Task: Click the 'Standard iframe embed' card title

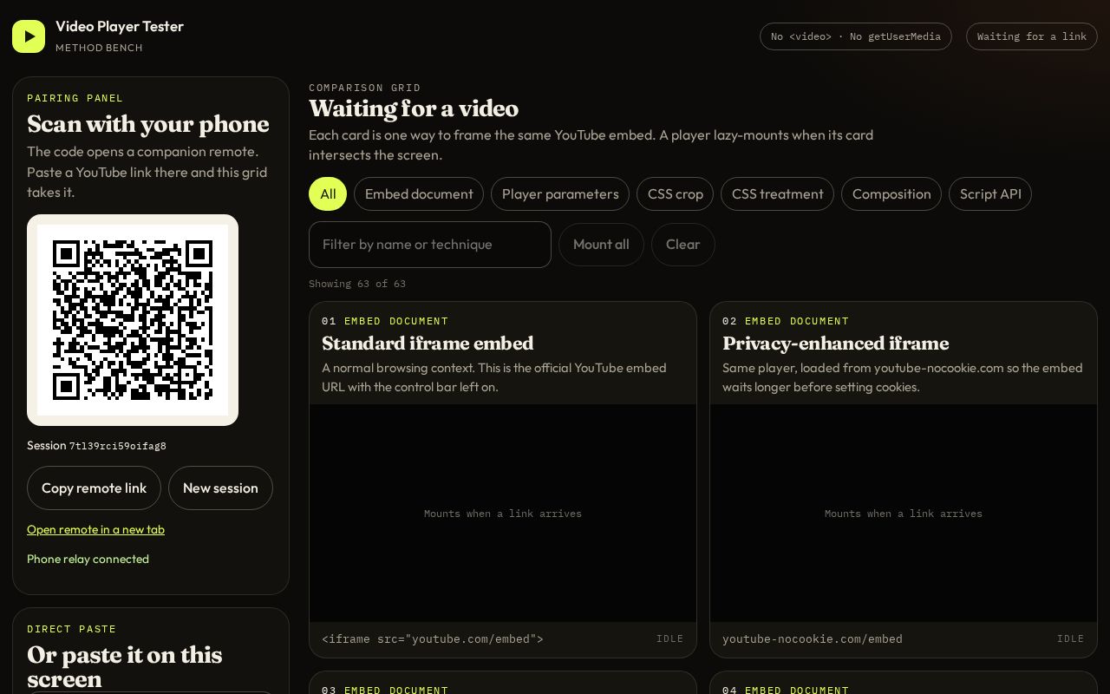Action: pyautogui.click(x=428, y=344)
